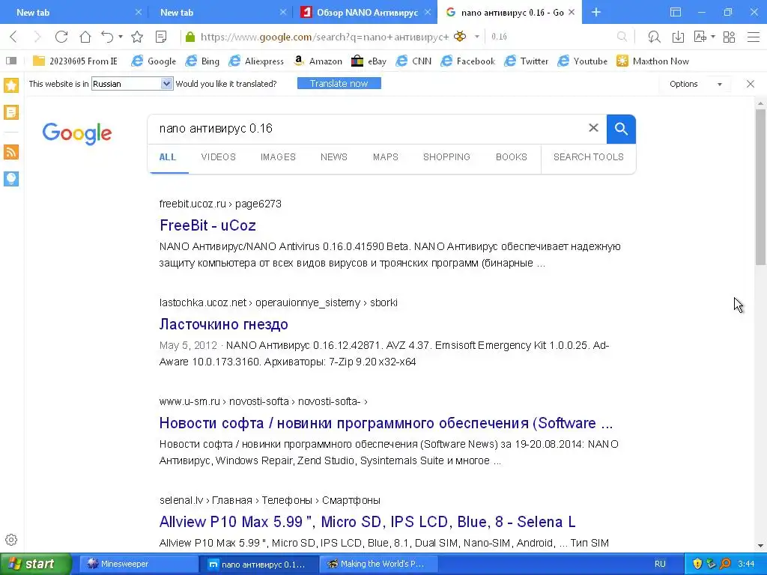Open the Favorites star sidebar icon

[11, 85]
